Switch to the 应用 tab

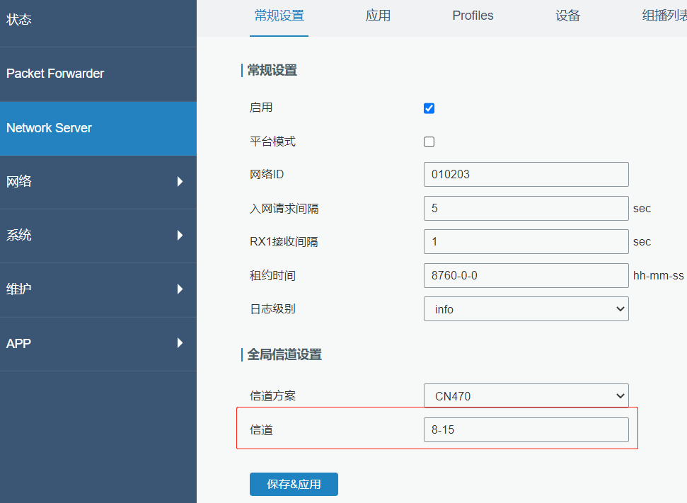378,16
